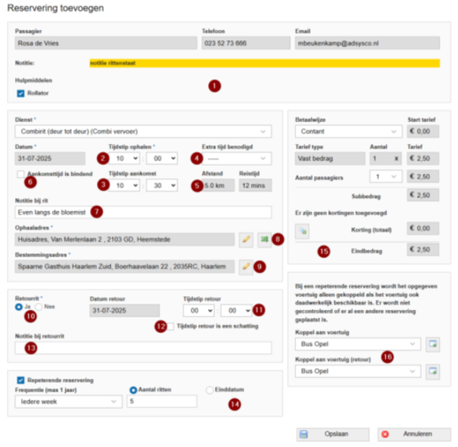
Task: Disable Repeterende reservering checkbox
Action: pos(20,380)
